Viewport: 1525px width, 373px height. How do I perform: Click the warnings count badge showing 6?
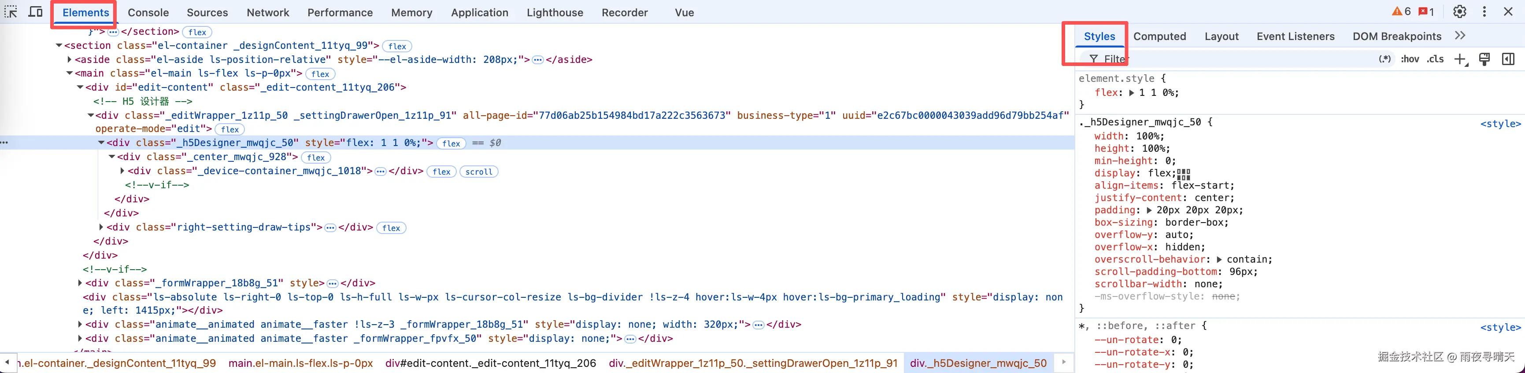click(x=1401, y=12)
